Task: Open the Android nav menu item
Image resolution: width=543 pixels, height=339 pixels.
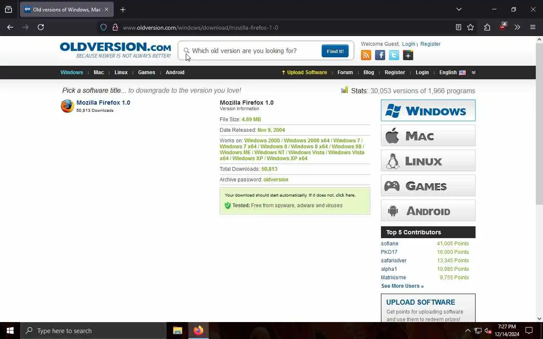Action: 175,72
